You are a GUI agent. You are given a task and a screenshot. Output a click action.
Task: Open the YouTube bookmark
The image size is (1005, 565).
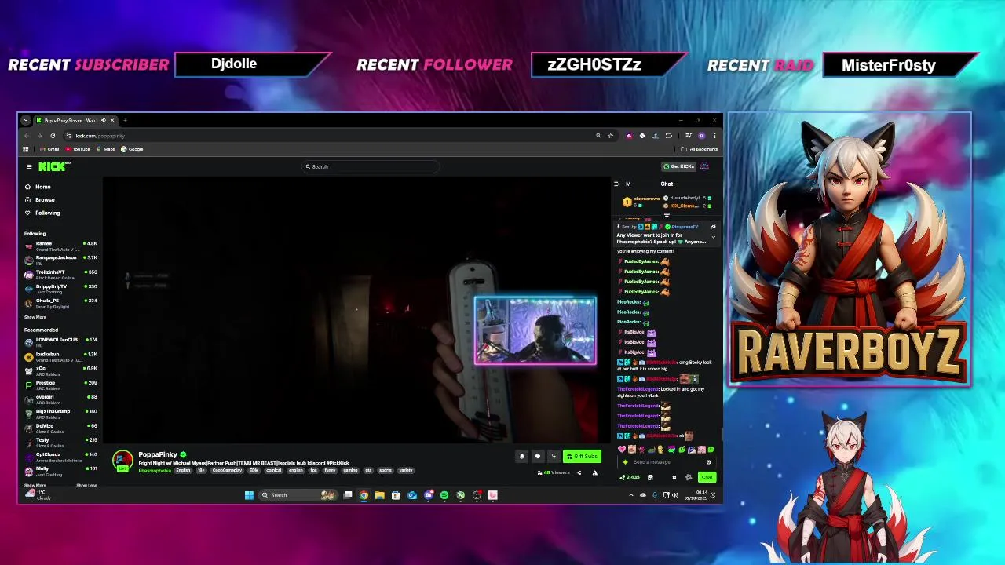78,149
